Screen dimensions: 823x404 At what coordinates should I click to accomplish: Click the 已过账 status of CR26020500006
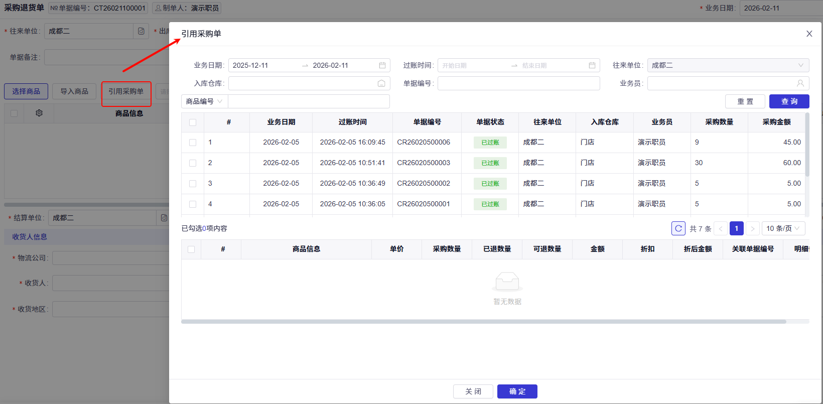tap(490, 143)
